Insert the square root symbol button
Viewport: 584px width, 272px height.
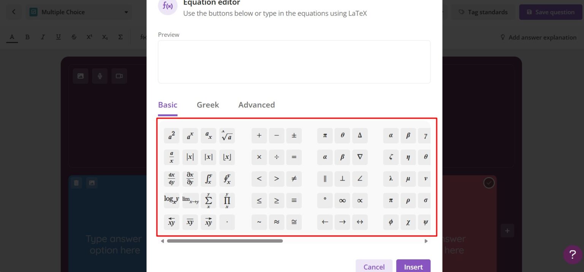click(x=227, y=136)
